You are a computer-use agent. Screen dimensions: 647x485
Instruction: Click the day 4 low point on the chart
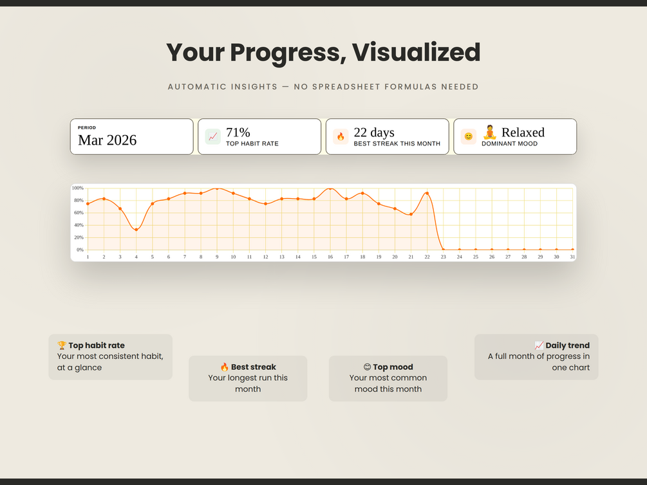point(136,230)
